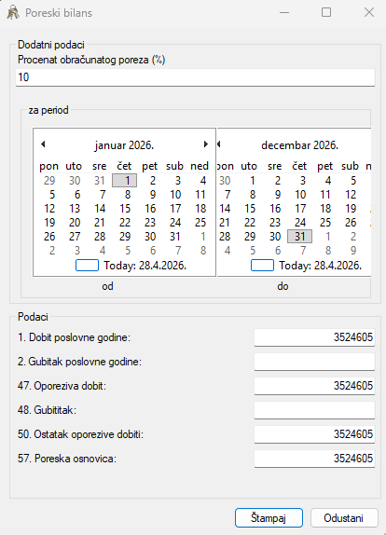Click Today 28.4.2026. in the do calendar
386x535 pixels.
click(306, 265)
